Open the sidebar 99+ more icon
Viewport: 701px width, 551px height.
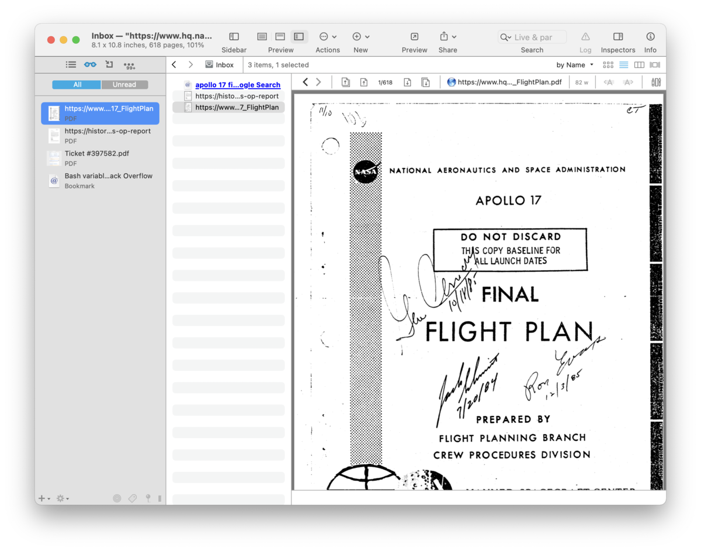click(129, 66)
